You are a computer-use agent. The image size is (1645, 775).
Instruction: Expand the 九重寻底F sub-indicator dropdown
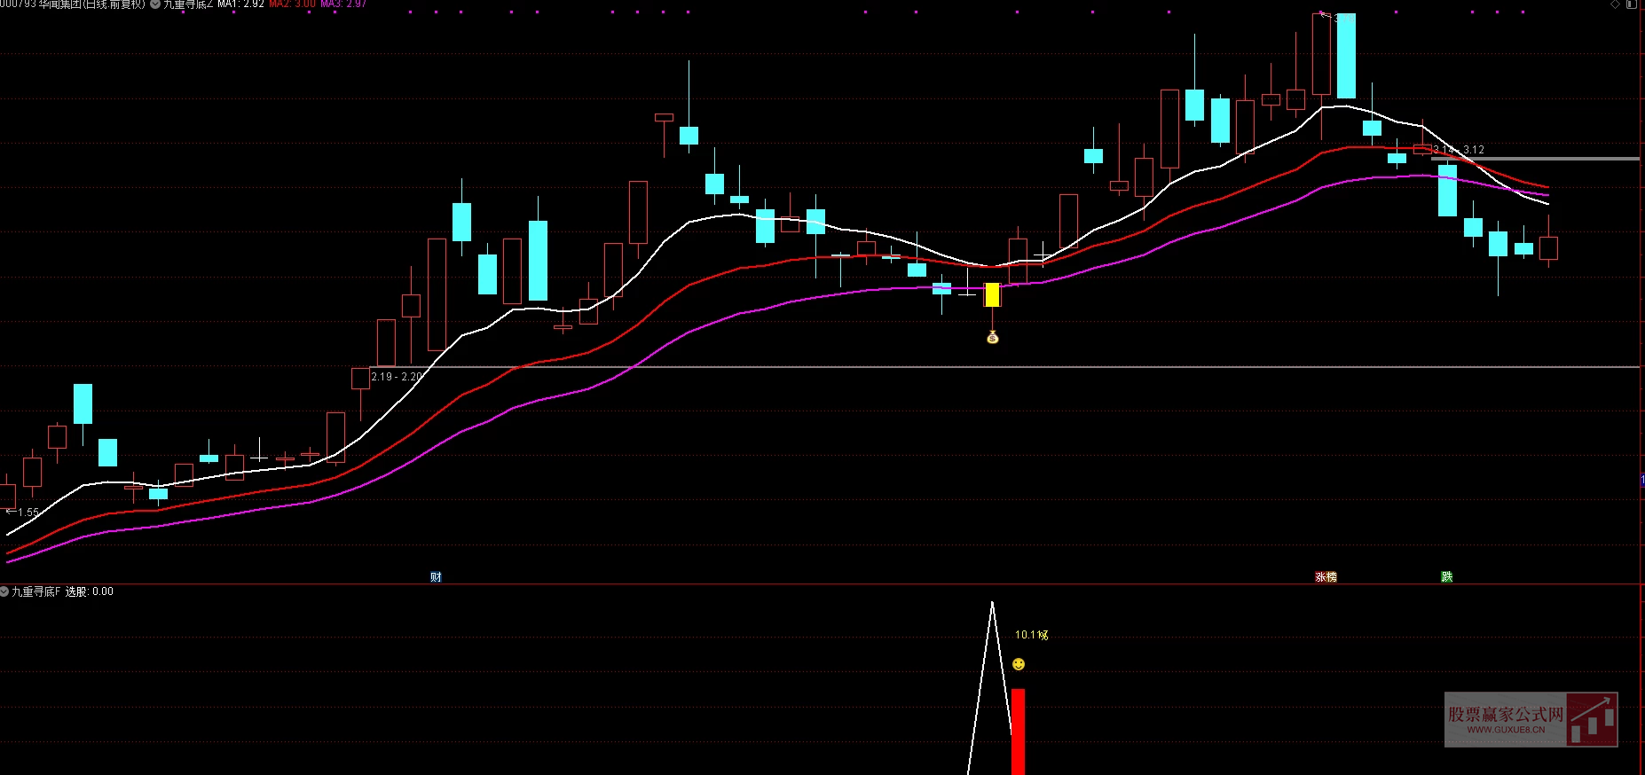pos(4,591)
